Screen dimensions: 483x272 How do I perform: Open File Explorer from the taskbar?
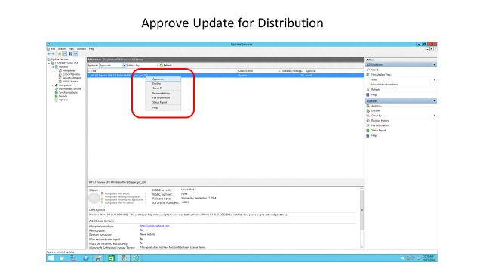click(x=98, y=258)
